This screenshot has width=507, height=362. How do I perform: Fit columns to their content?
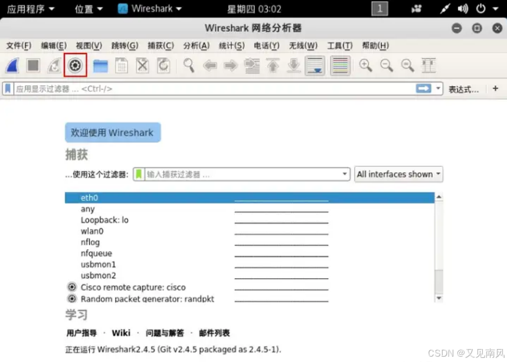(x=429, y=65)
